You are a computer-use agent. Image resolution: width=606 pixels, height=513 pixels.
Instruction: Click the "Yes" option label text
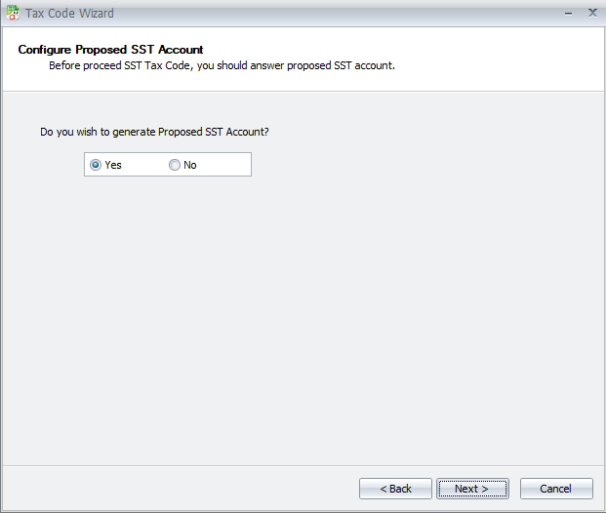[113, 165]
